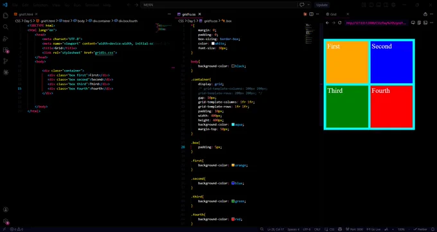Select the .box breadcrumb in CSS editor
This screenshot has height=232, width=437.
tap(226, 21)
